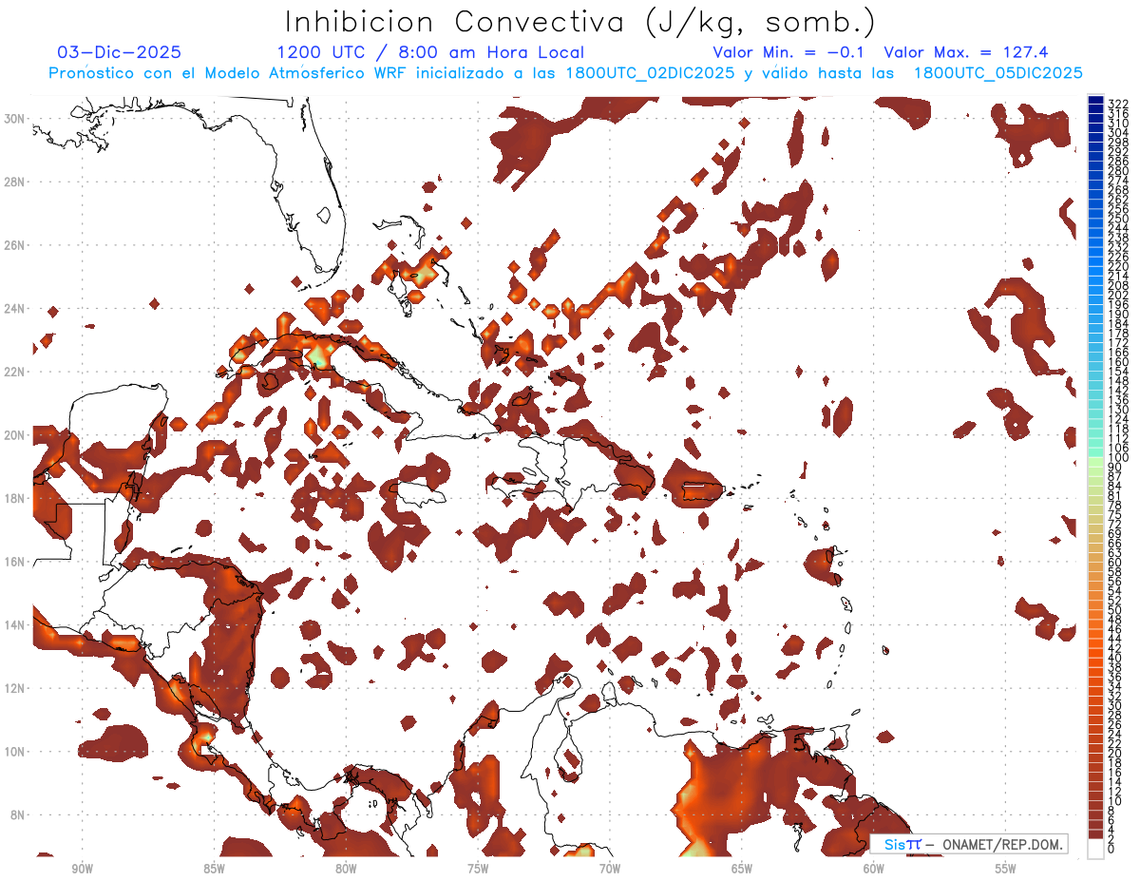Screen dimensions: 1140x881
Task: Click the title "Inhibicion Convectiva (J/kg, somb.)"
Action: click(580, 22)
